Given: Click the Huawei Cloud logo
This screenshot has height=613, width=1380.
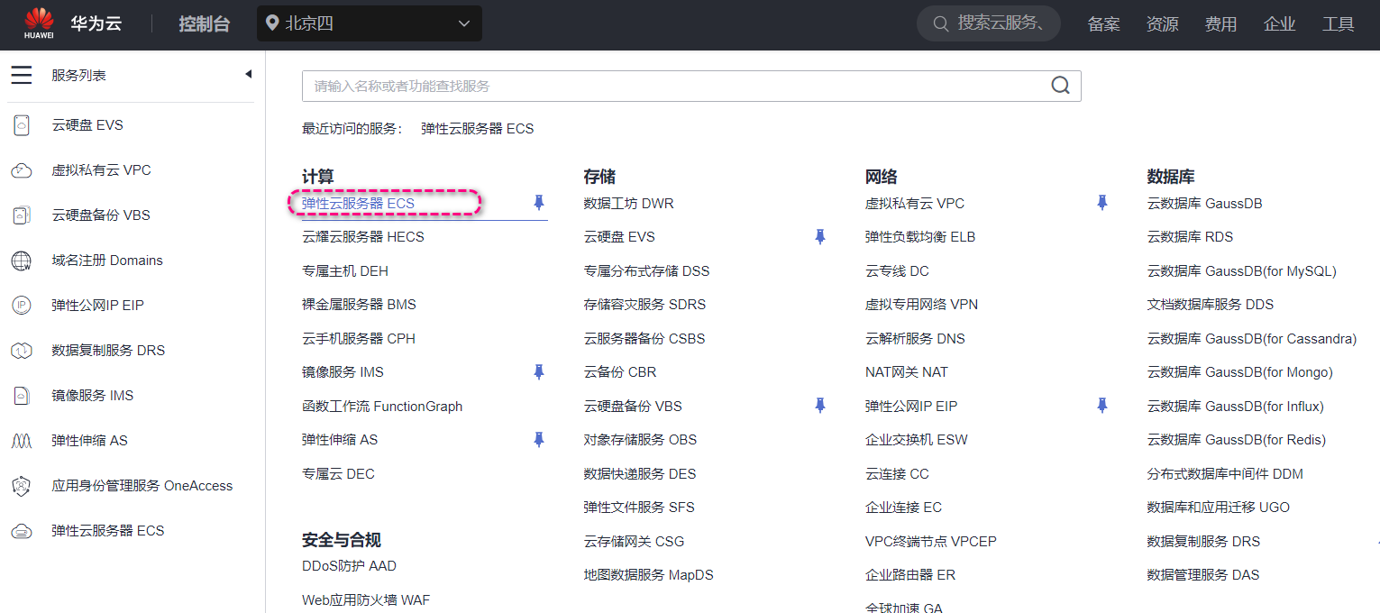Looking at the screenshot, I should coord(41,24).
